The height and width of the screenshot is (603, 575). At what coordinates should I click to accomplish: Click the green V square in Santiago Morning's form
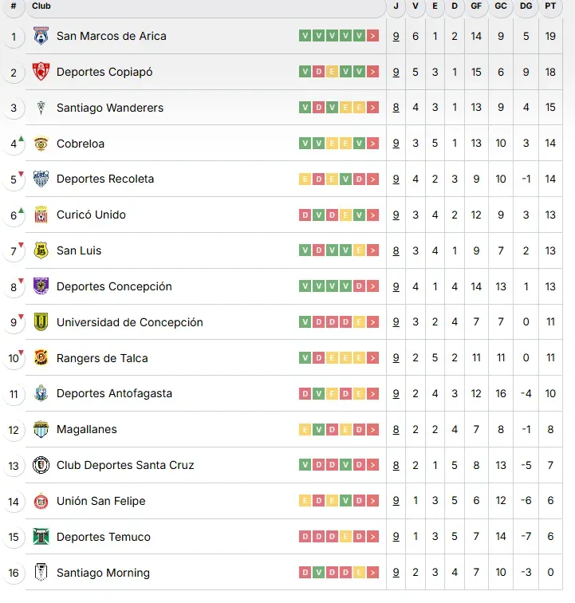[x=319, y=573]
